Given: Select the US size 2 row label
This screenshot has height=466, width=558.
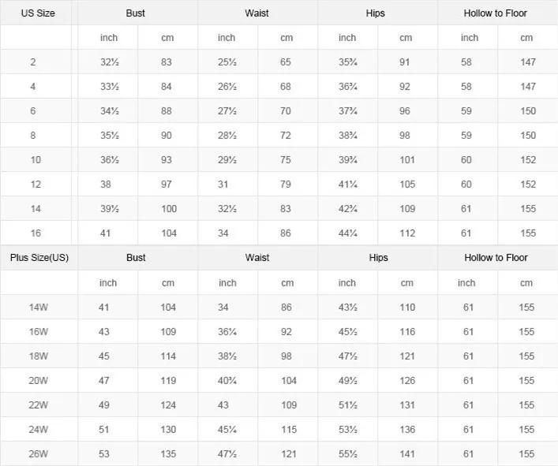Looking at the screenshot, I should [33, 62].
